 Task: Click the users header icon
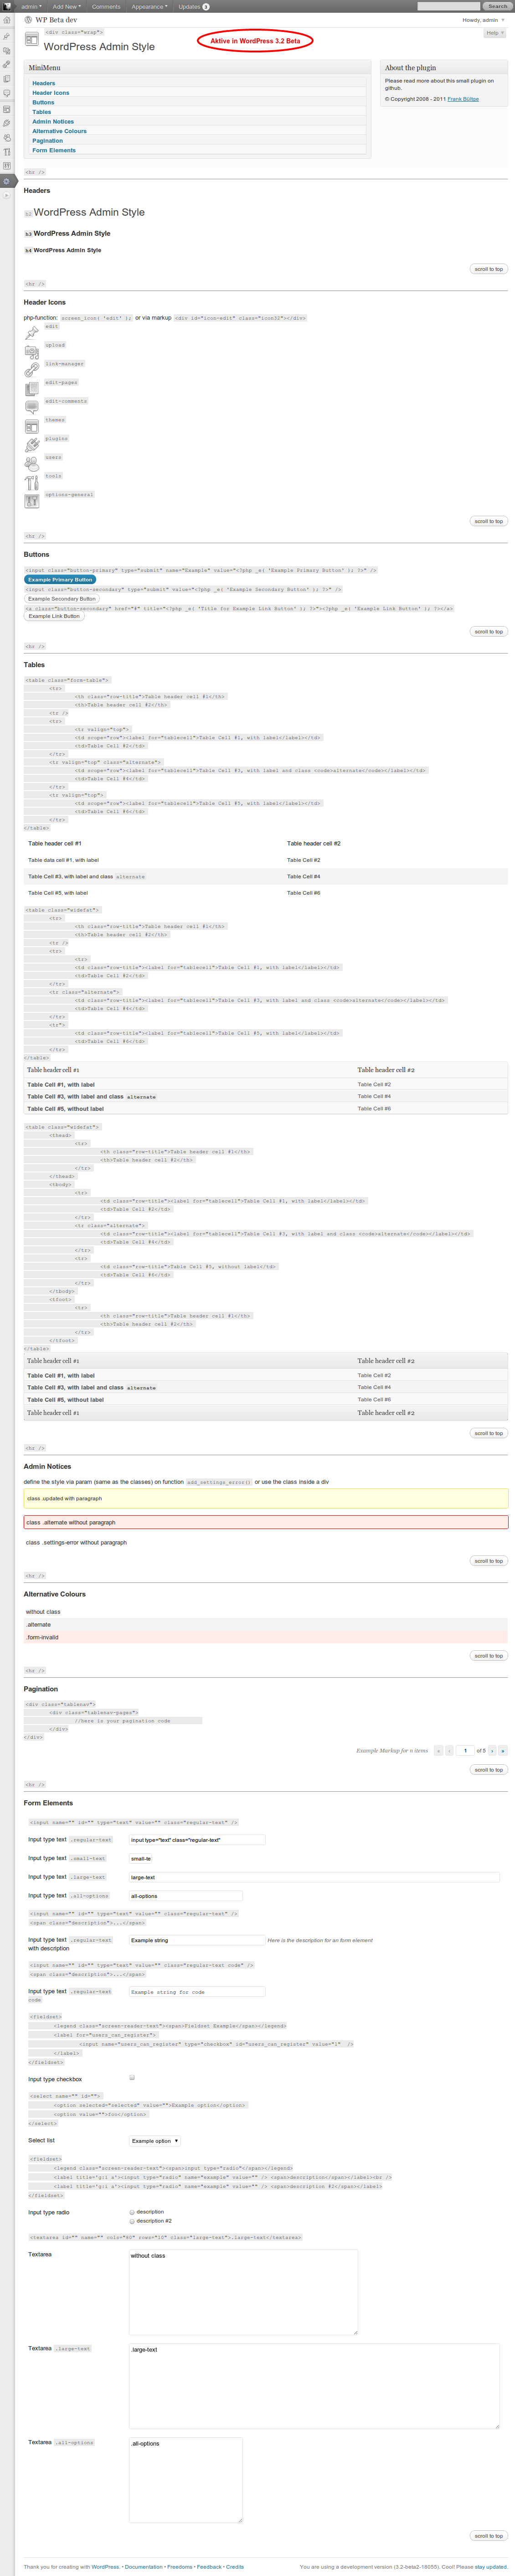[32, 464]
